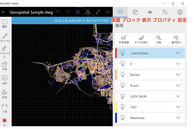Redo the last action

68,12
